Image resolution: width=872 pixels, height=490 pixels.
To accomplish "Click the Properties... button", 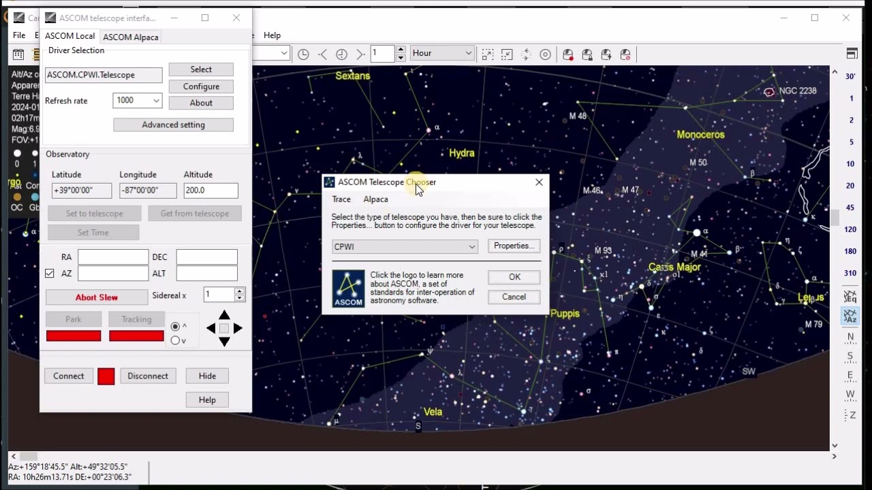I will [514, 246].
